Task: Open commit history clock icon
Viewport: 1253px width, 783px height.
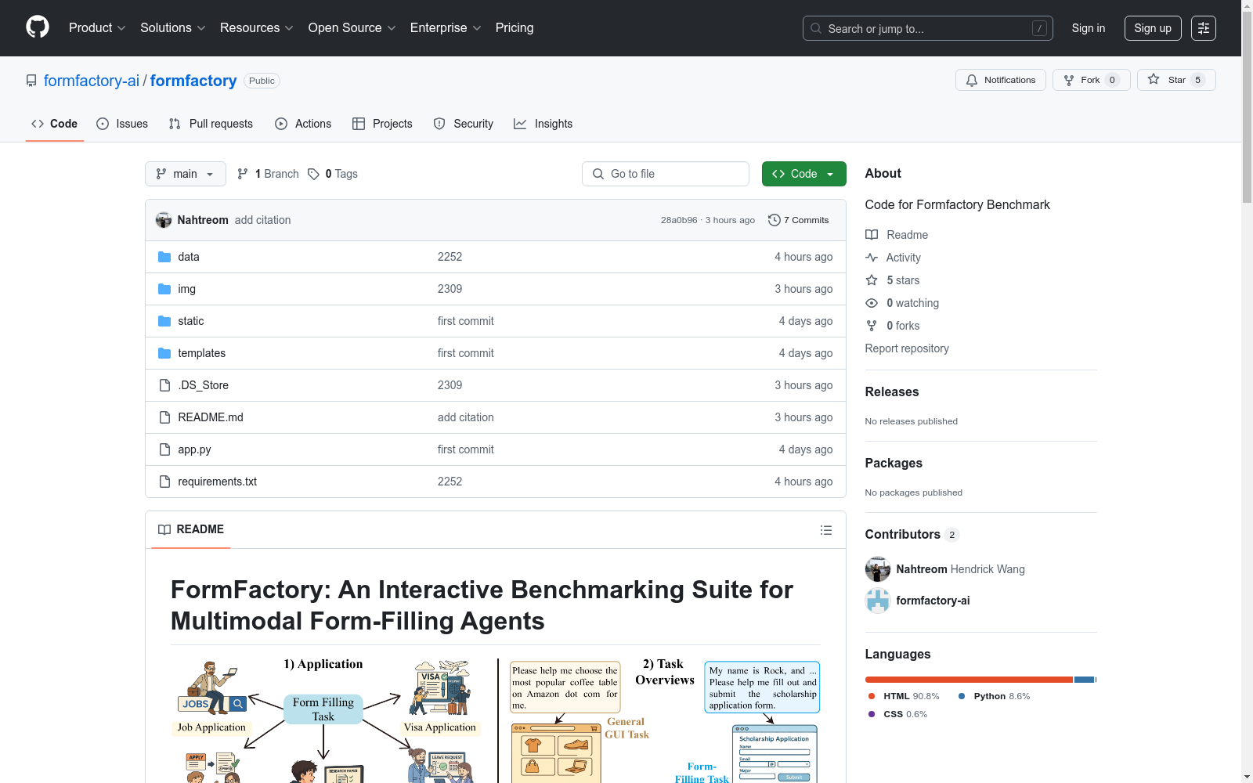Action: (x=775, y=220)
